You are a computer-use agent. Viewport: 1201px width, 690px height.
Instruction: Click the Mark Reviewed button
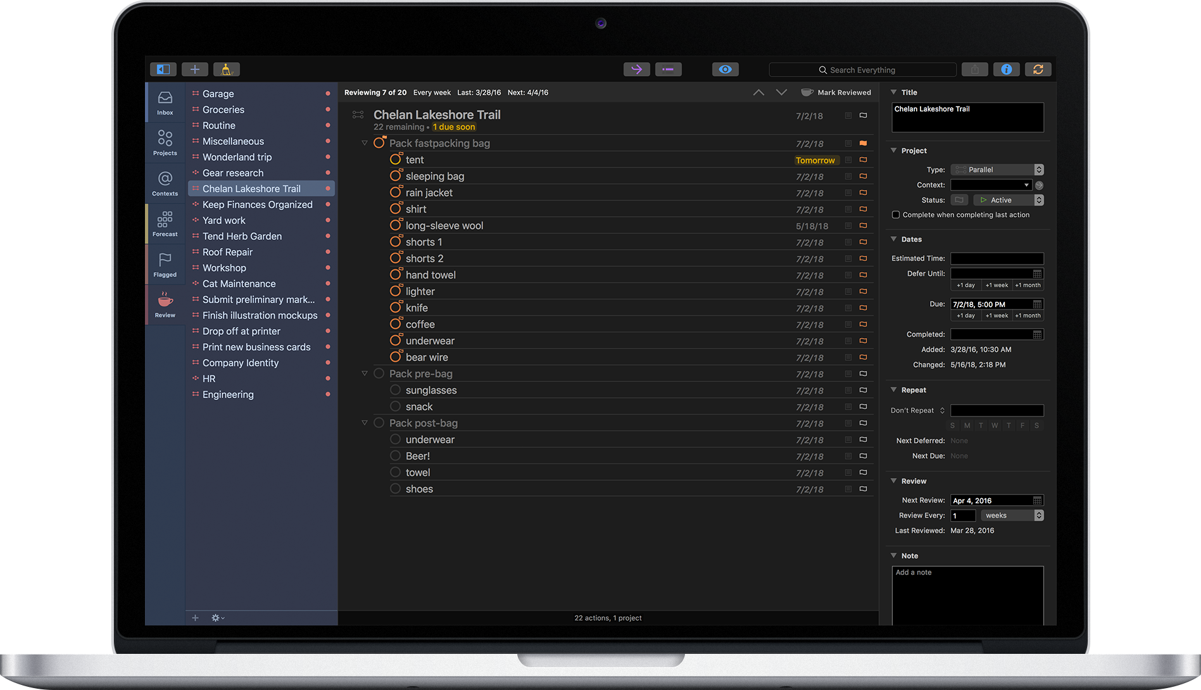click(836, 92)
